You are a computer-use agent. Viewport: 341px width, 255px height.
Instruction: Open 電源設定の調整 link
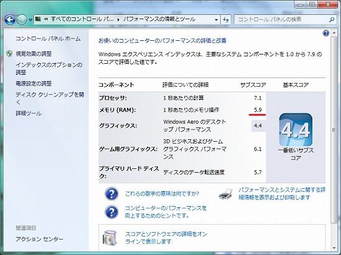33,84
